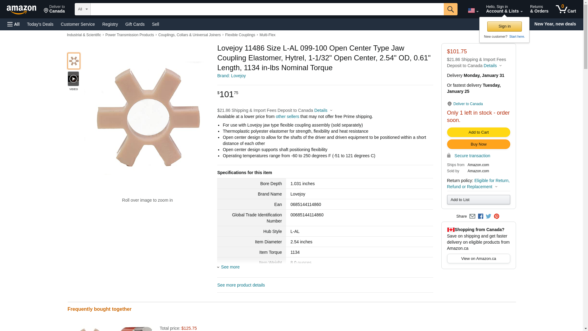The image size is (588, 331).
Task: Play the product video thumbnail
Action: pos(73,79)
